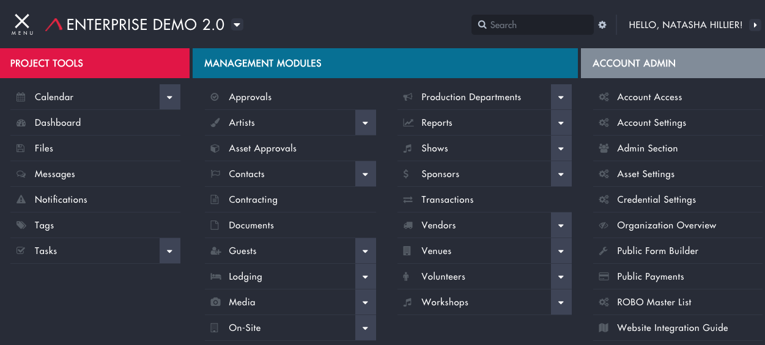Image resolution: width=765 pixels, height=345 pixels.
Task: Open the Dashboard menu item
Action: (x=57, y=123)
